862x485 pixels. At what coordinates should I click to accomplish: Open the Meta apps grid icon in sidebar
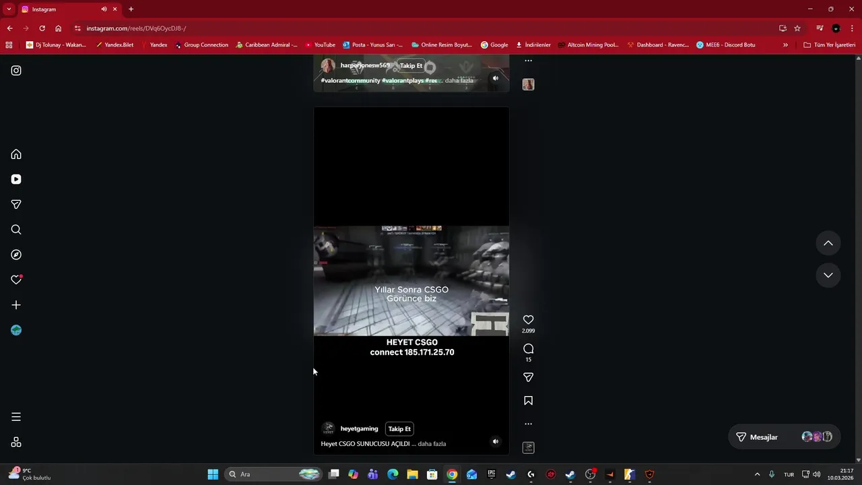click(x=16, y=442)
